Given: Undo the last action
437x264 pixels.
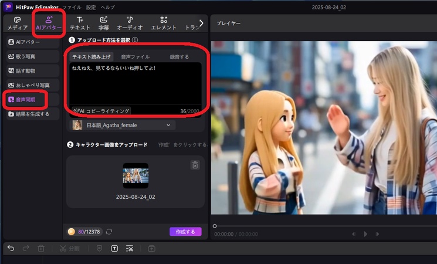Looking at the screenshot, I should (x=11, y=248).
